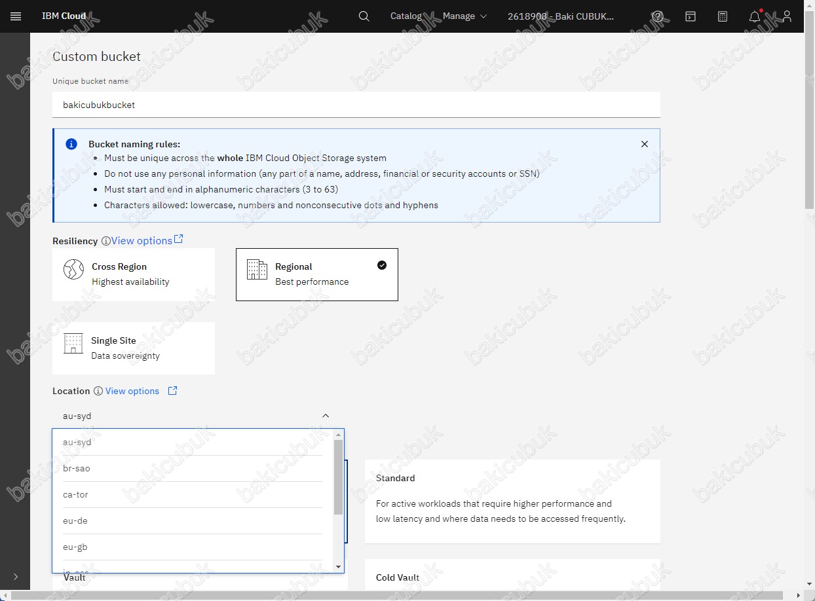The height and width of the screenshot is (601, 815).
Task: Go to IBM Cloud home link
Action: (64, 16)
